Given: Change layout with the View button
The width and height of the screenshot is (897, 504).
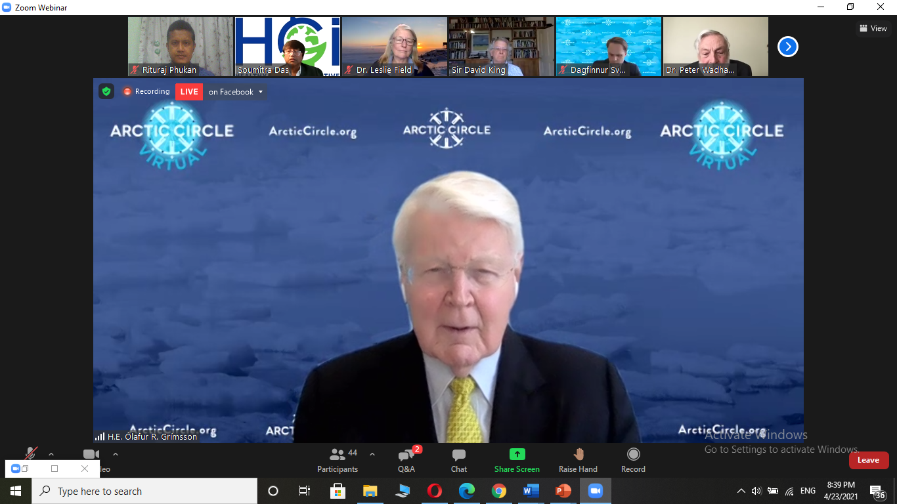Looking at the screenshot, I should tap(873, 28).
